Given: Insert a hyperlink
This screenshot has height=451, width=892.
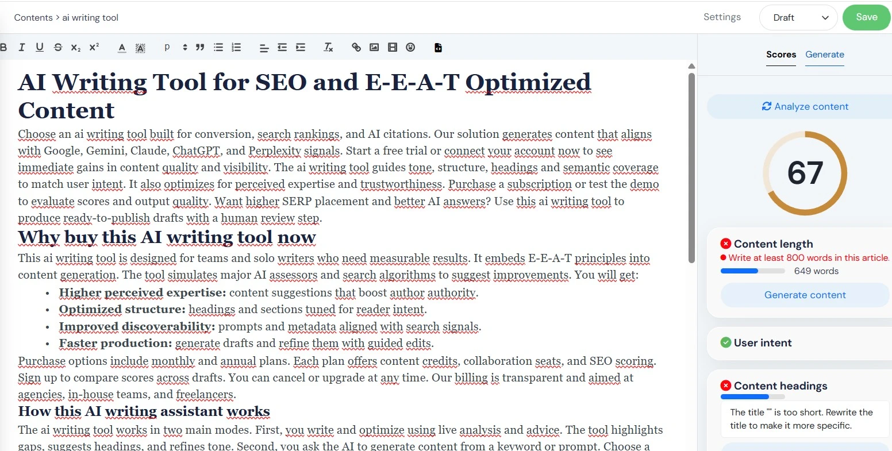Looking at the screenshot, I should 356,48.
